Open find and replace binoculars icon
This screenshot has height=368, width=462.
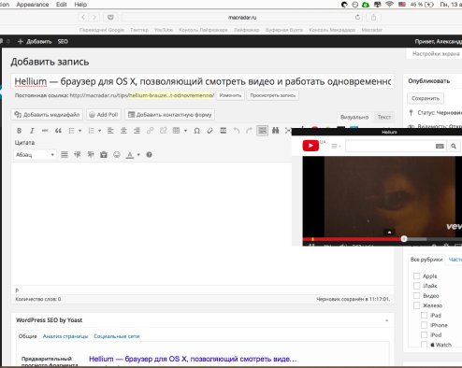(275, 131)
